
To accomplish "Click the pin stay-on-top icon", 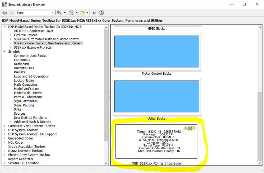I will (x=94, y=13).
